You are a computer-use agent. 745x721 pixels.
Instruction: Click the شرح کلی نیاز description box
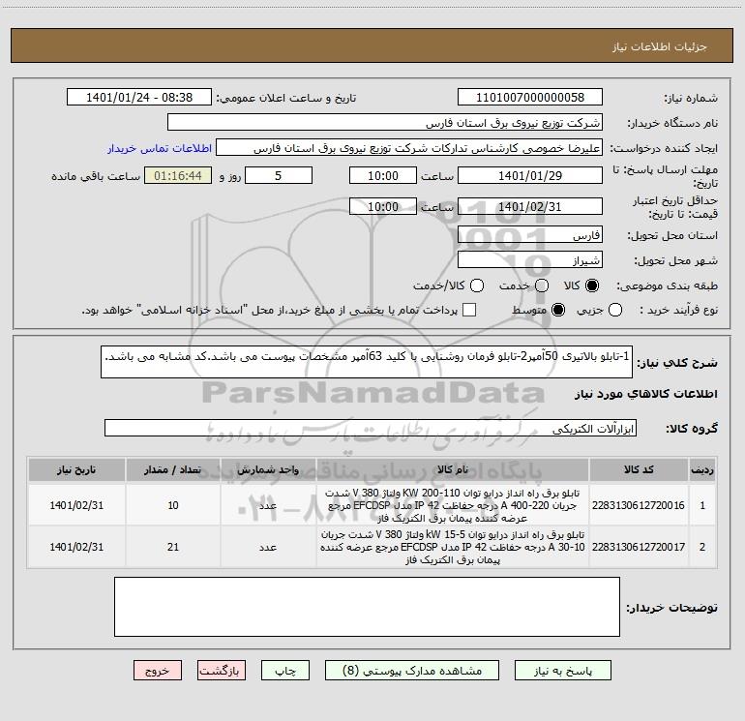pos(367,362)
